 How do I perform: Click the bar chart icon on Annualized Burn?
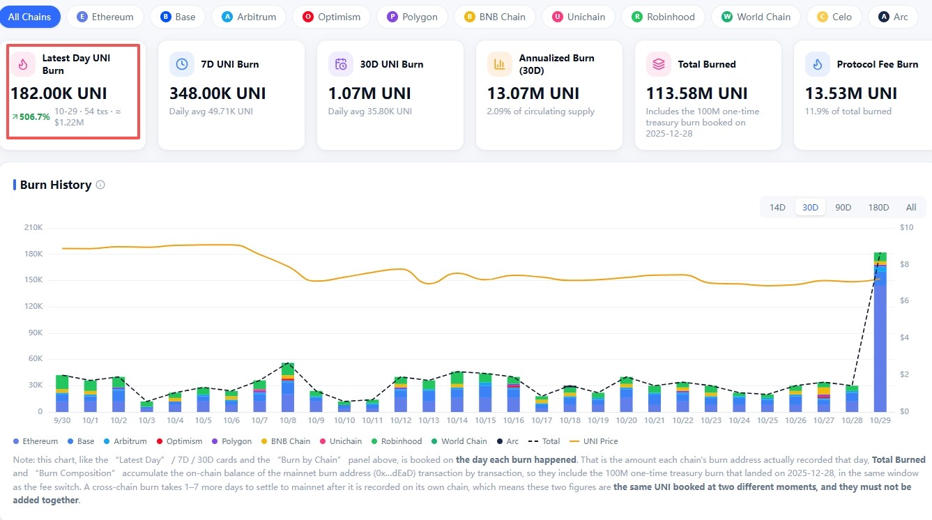pyautogui.click(x=500, y=64)
